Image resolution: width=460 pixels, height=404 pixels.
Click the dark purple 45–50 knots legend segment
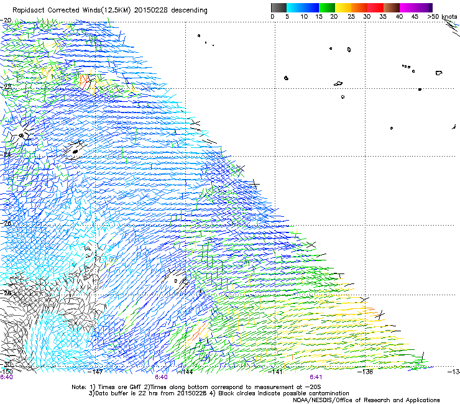pyautogui.click(x=424, y=7)
